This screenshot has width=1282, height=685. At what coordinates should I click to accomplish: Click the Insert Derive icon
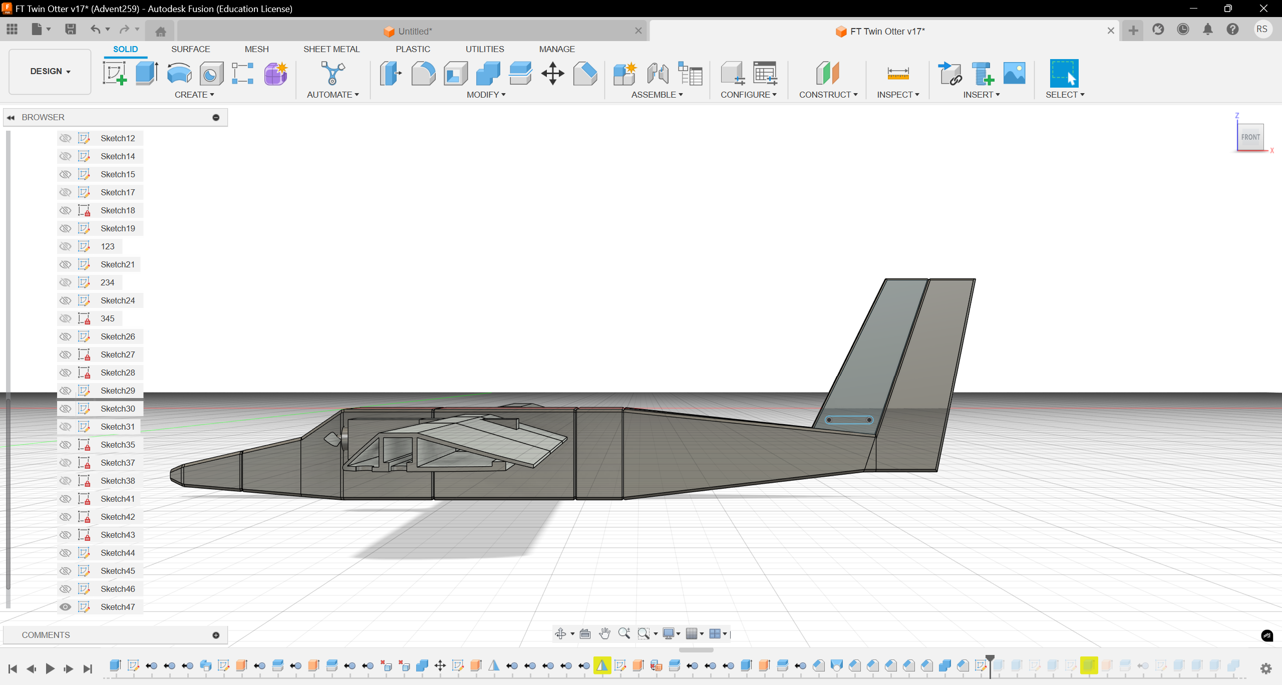(949, 73)
